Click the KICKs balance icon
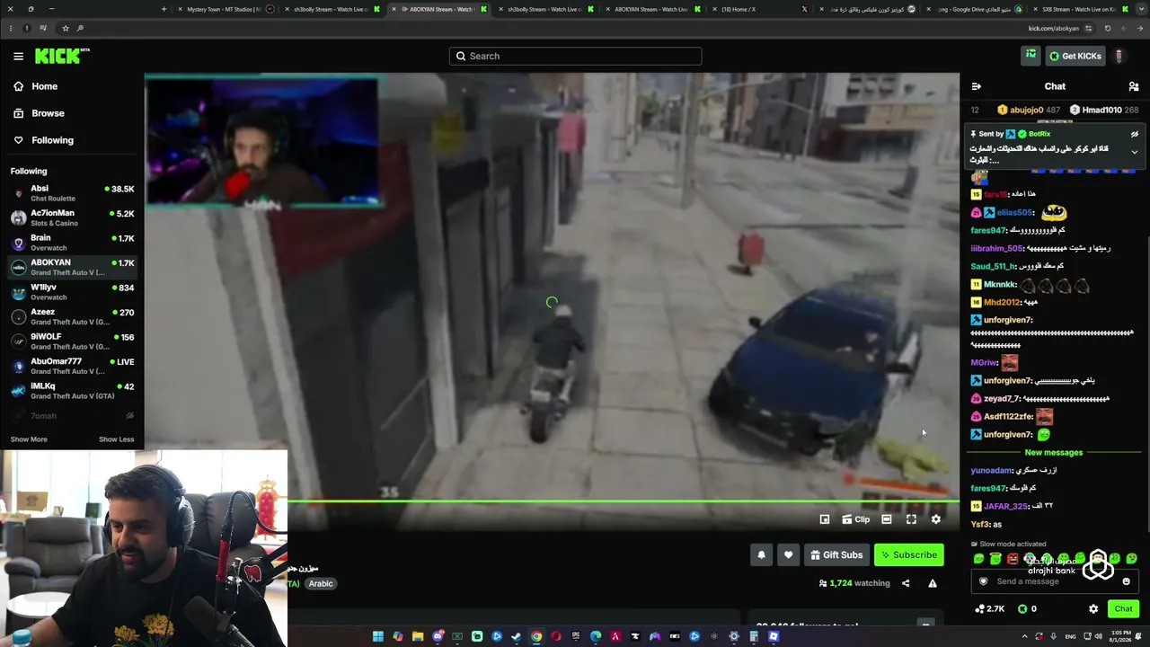The image size is (1150, 647). [x=1022, y=609]
